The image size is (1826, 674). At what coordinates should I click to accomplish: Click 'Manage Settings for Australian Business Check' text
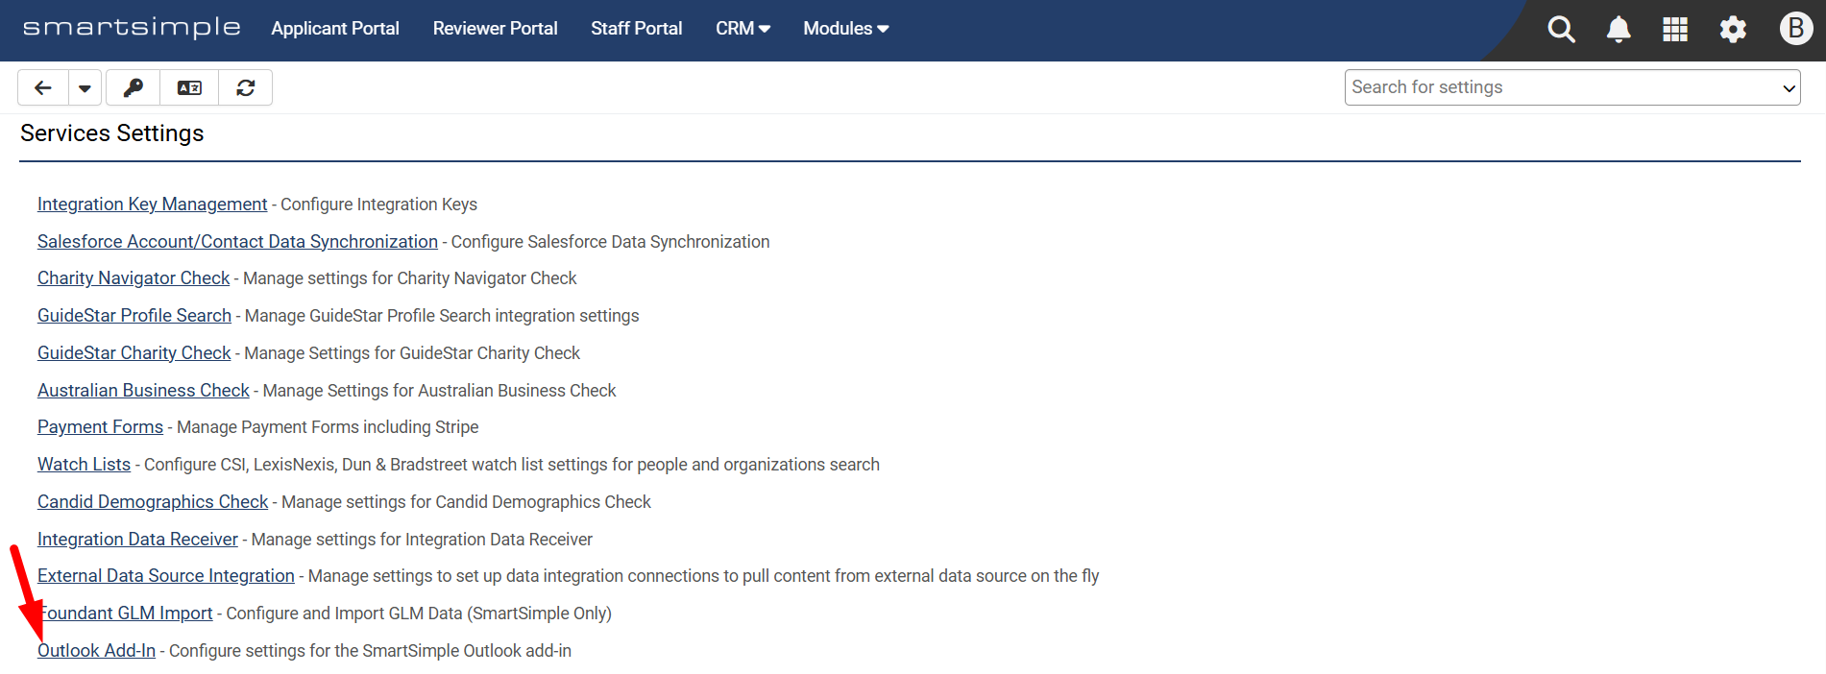tap(440, 391)
